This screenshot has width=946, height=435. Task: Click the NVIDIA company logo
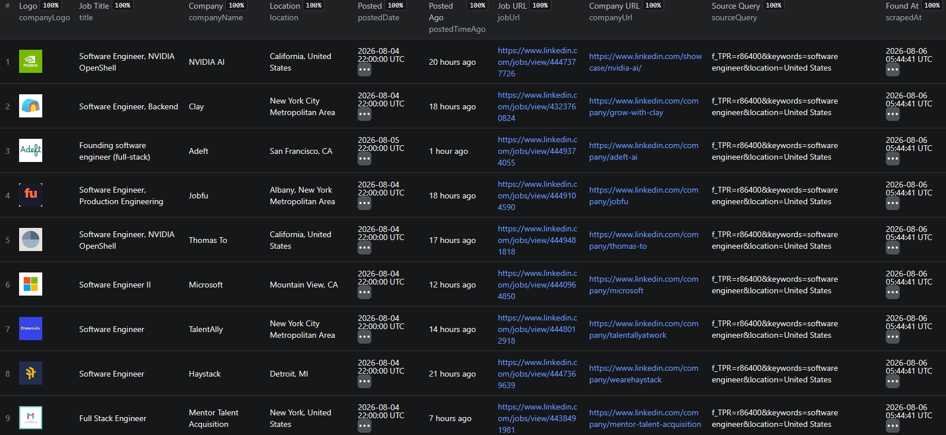(31, 61)
